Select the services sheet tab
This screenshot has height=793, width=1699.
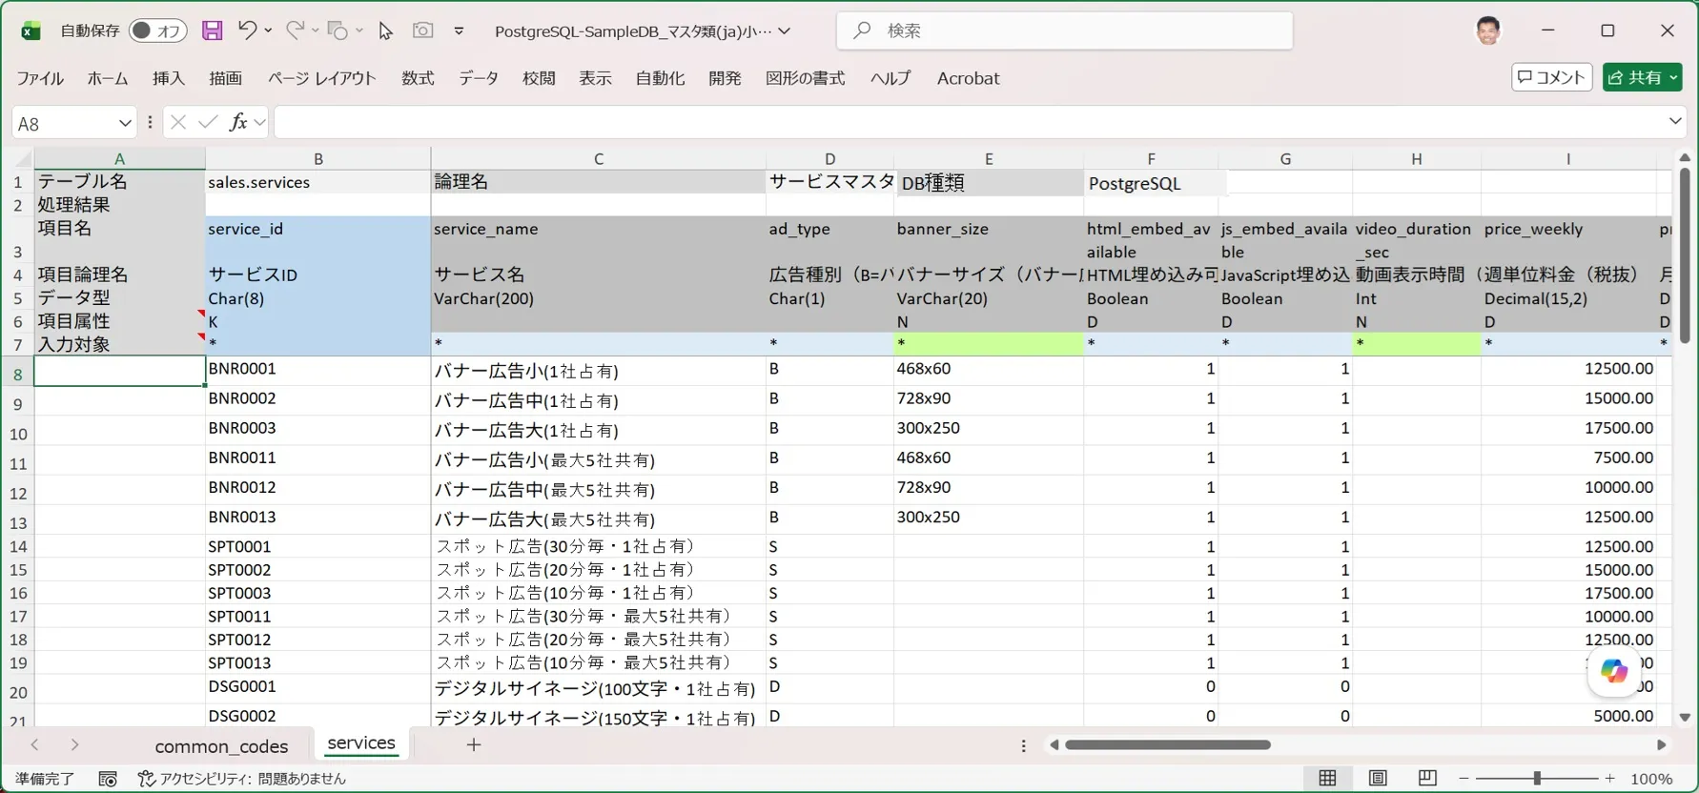[361, 743]
